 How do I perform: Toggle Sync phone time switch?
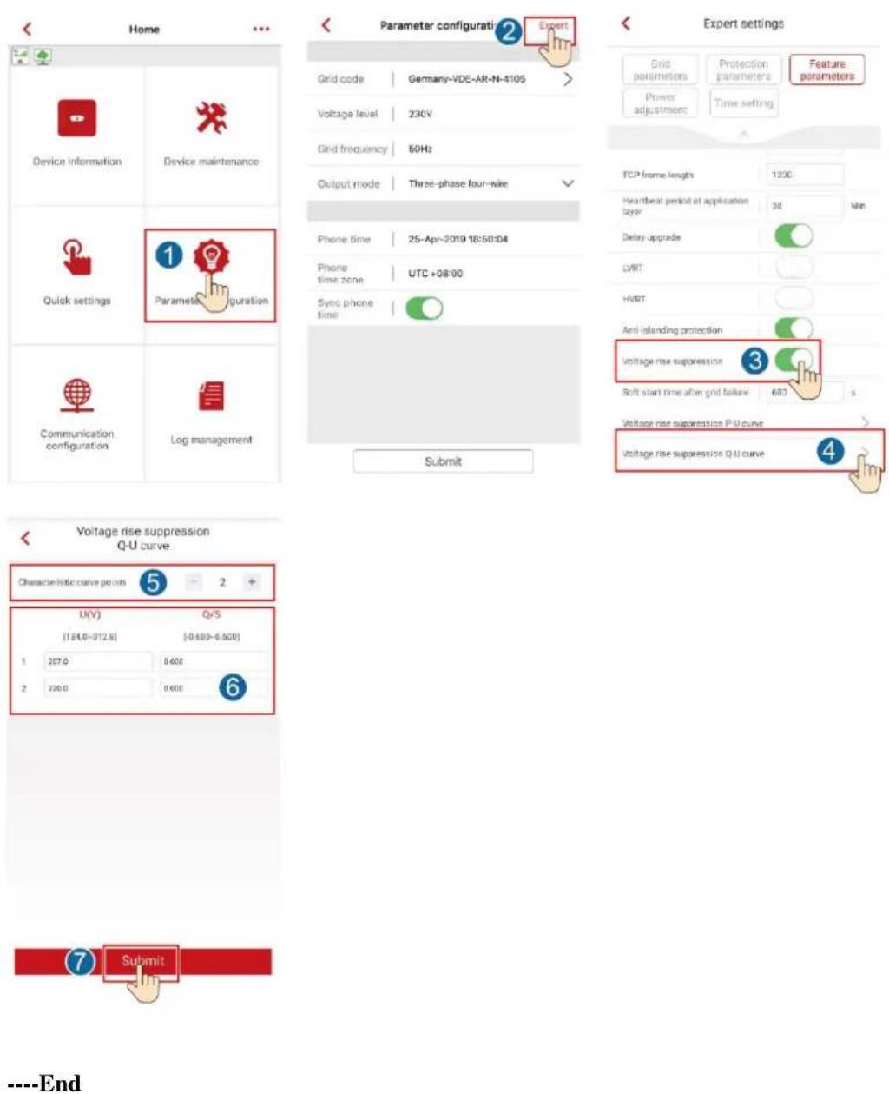coord(425,308)
